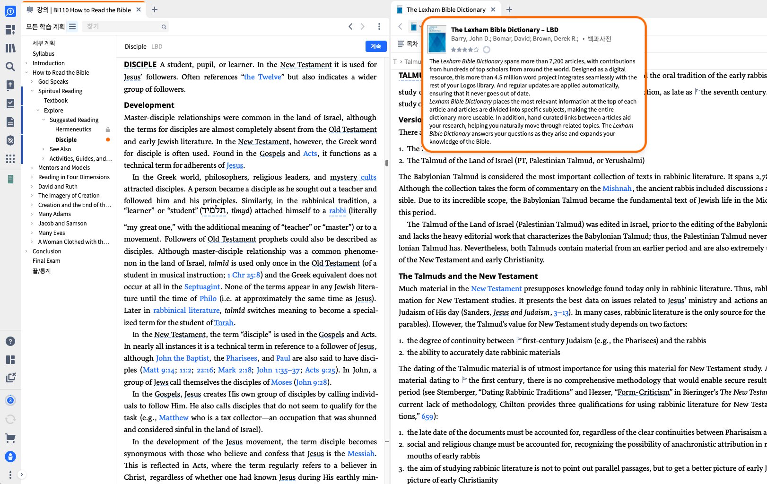Click the sync arrows icon

point(10,419)
